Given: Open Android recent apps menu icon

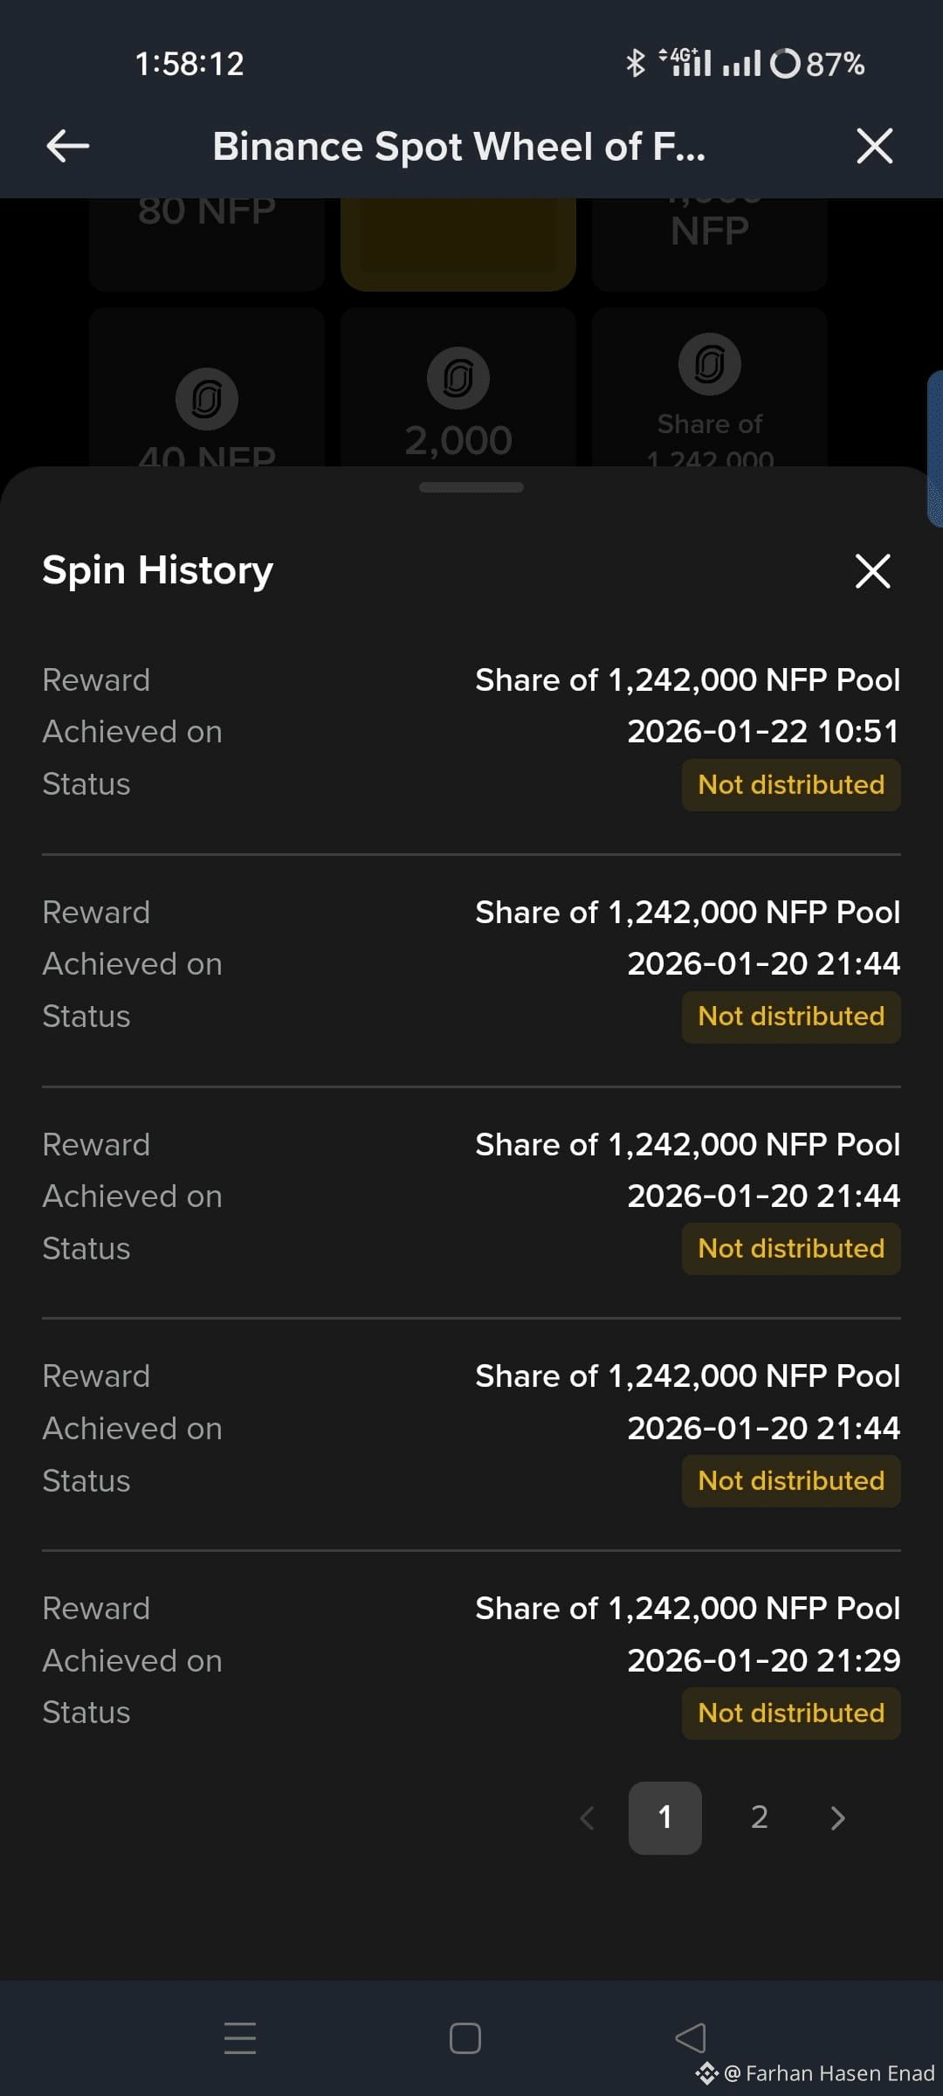Looking at the screenshot, I should point(240,2038).
